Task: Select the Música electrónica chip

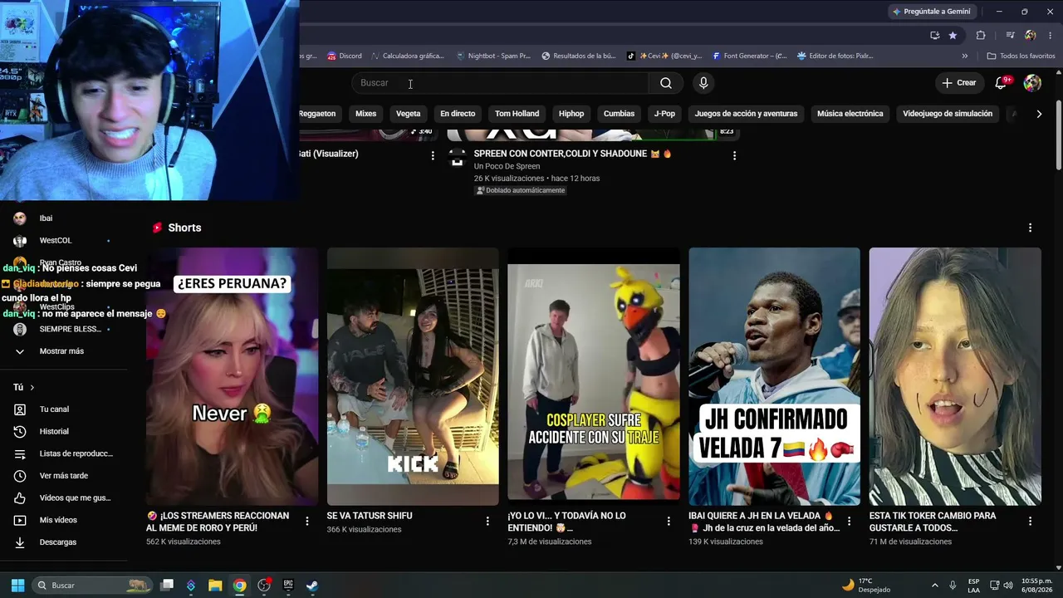Action: (x=850, y=114)
